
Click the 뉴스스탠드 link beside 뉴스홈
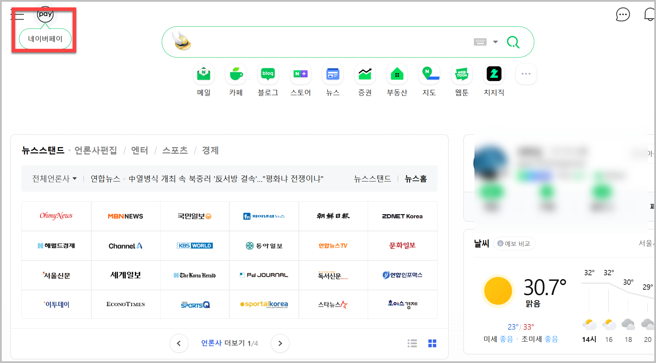click(x=373, y=179)
